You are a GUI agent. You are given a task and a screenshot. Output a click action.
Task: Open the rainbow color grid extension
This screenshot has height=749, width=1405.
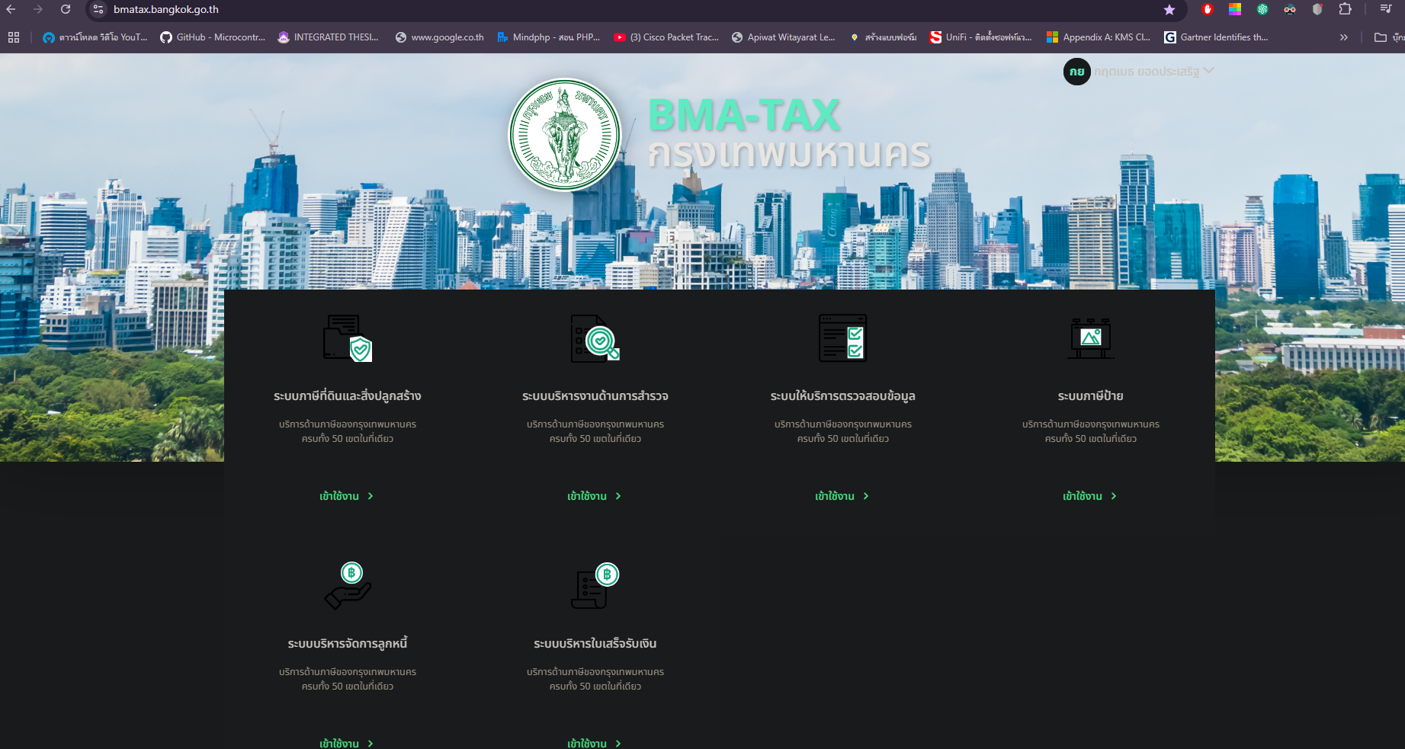(x=1235, y=9)
